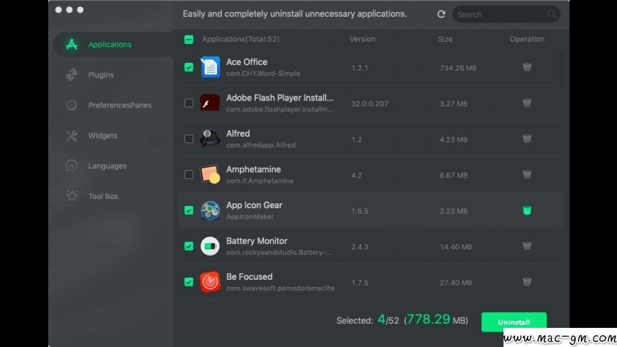This screenshot has height=347, width=617.
Task: Toggle the select-all Applications checkbox
Action: pos(189,40)
